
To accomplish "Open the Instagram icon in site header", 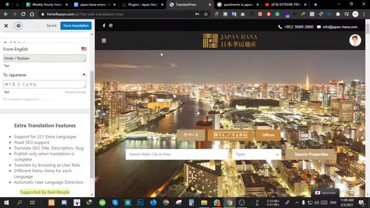I will (110, 25).
